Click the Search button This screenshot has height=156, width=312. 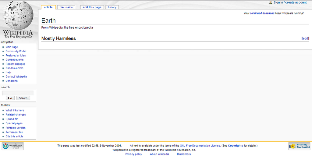point(23,98)
